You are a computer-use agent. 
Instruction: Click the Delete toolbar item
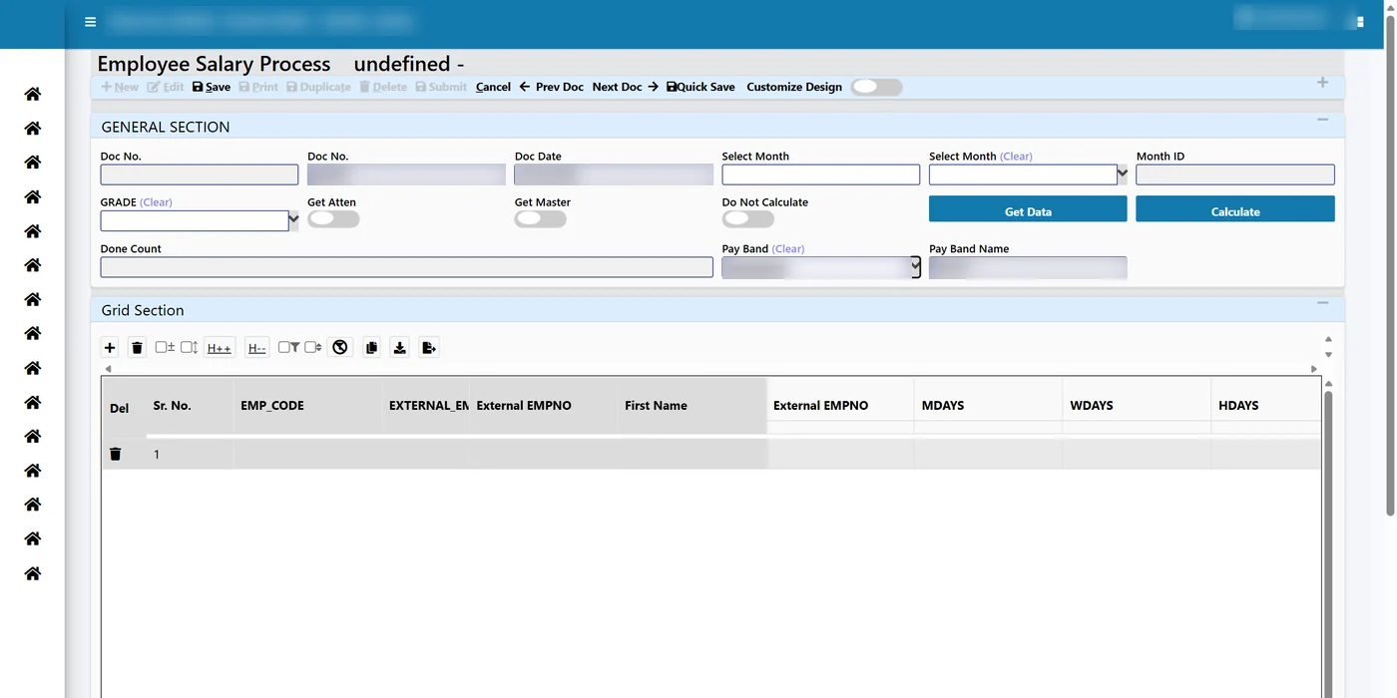(383, 87)
